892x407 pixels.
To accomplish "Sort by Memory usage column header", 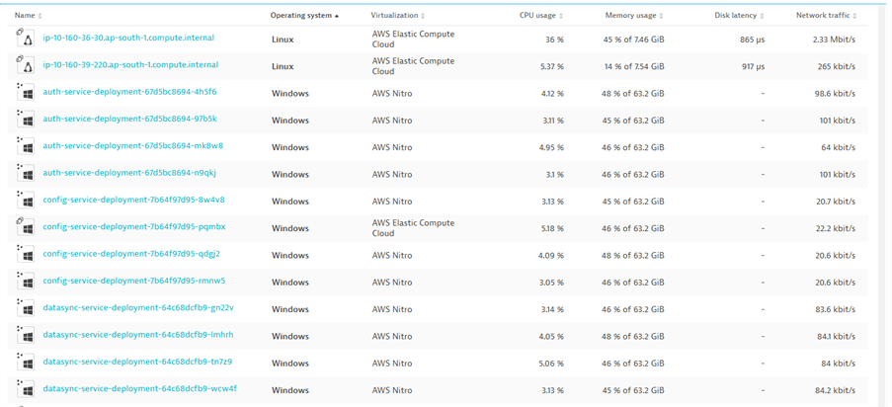I will coord(634,16).
